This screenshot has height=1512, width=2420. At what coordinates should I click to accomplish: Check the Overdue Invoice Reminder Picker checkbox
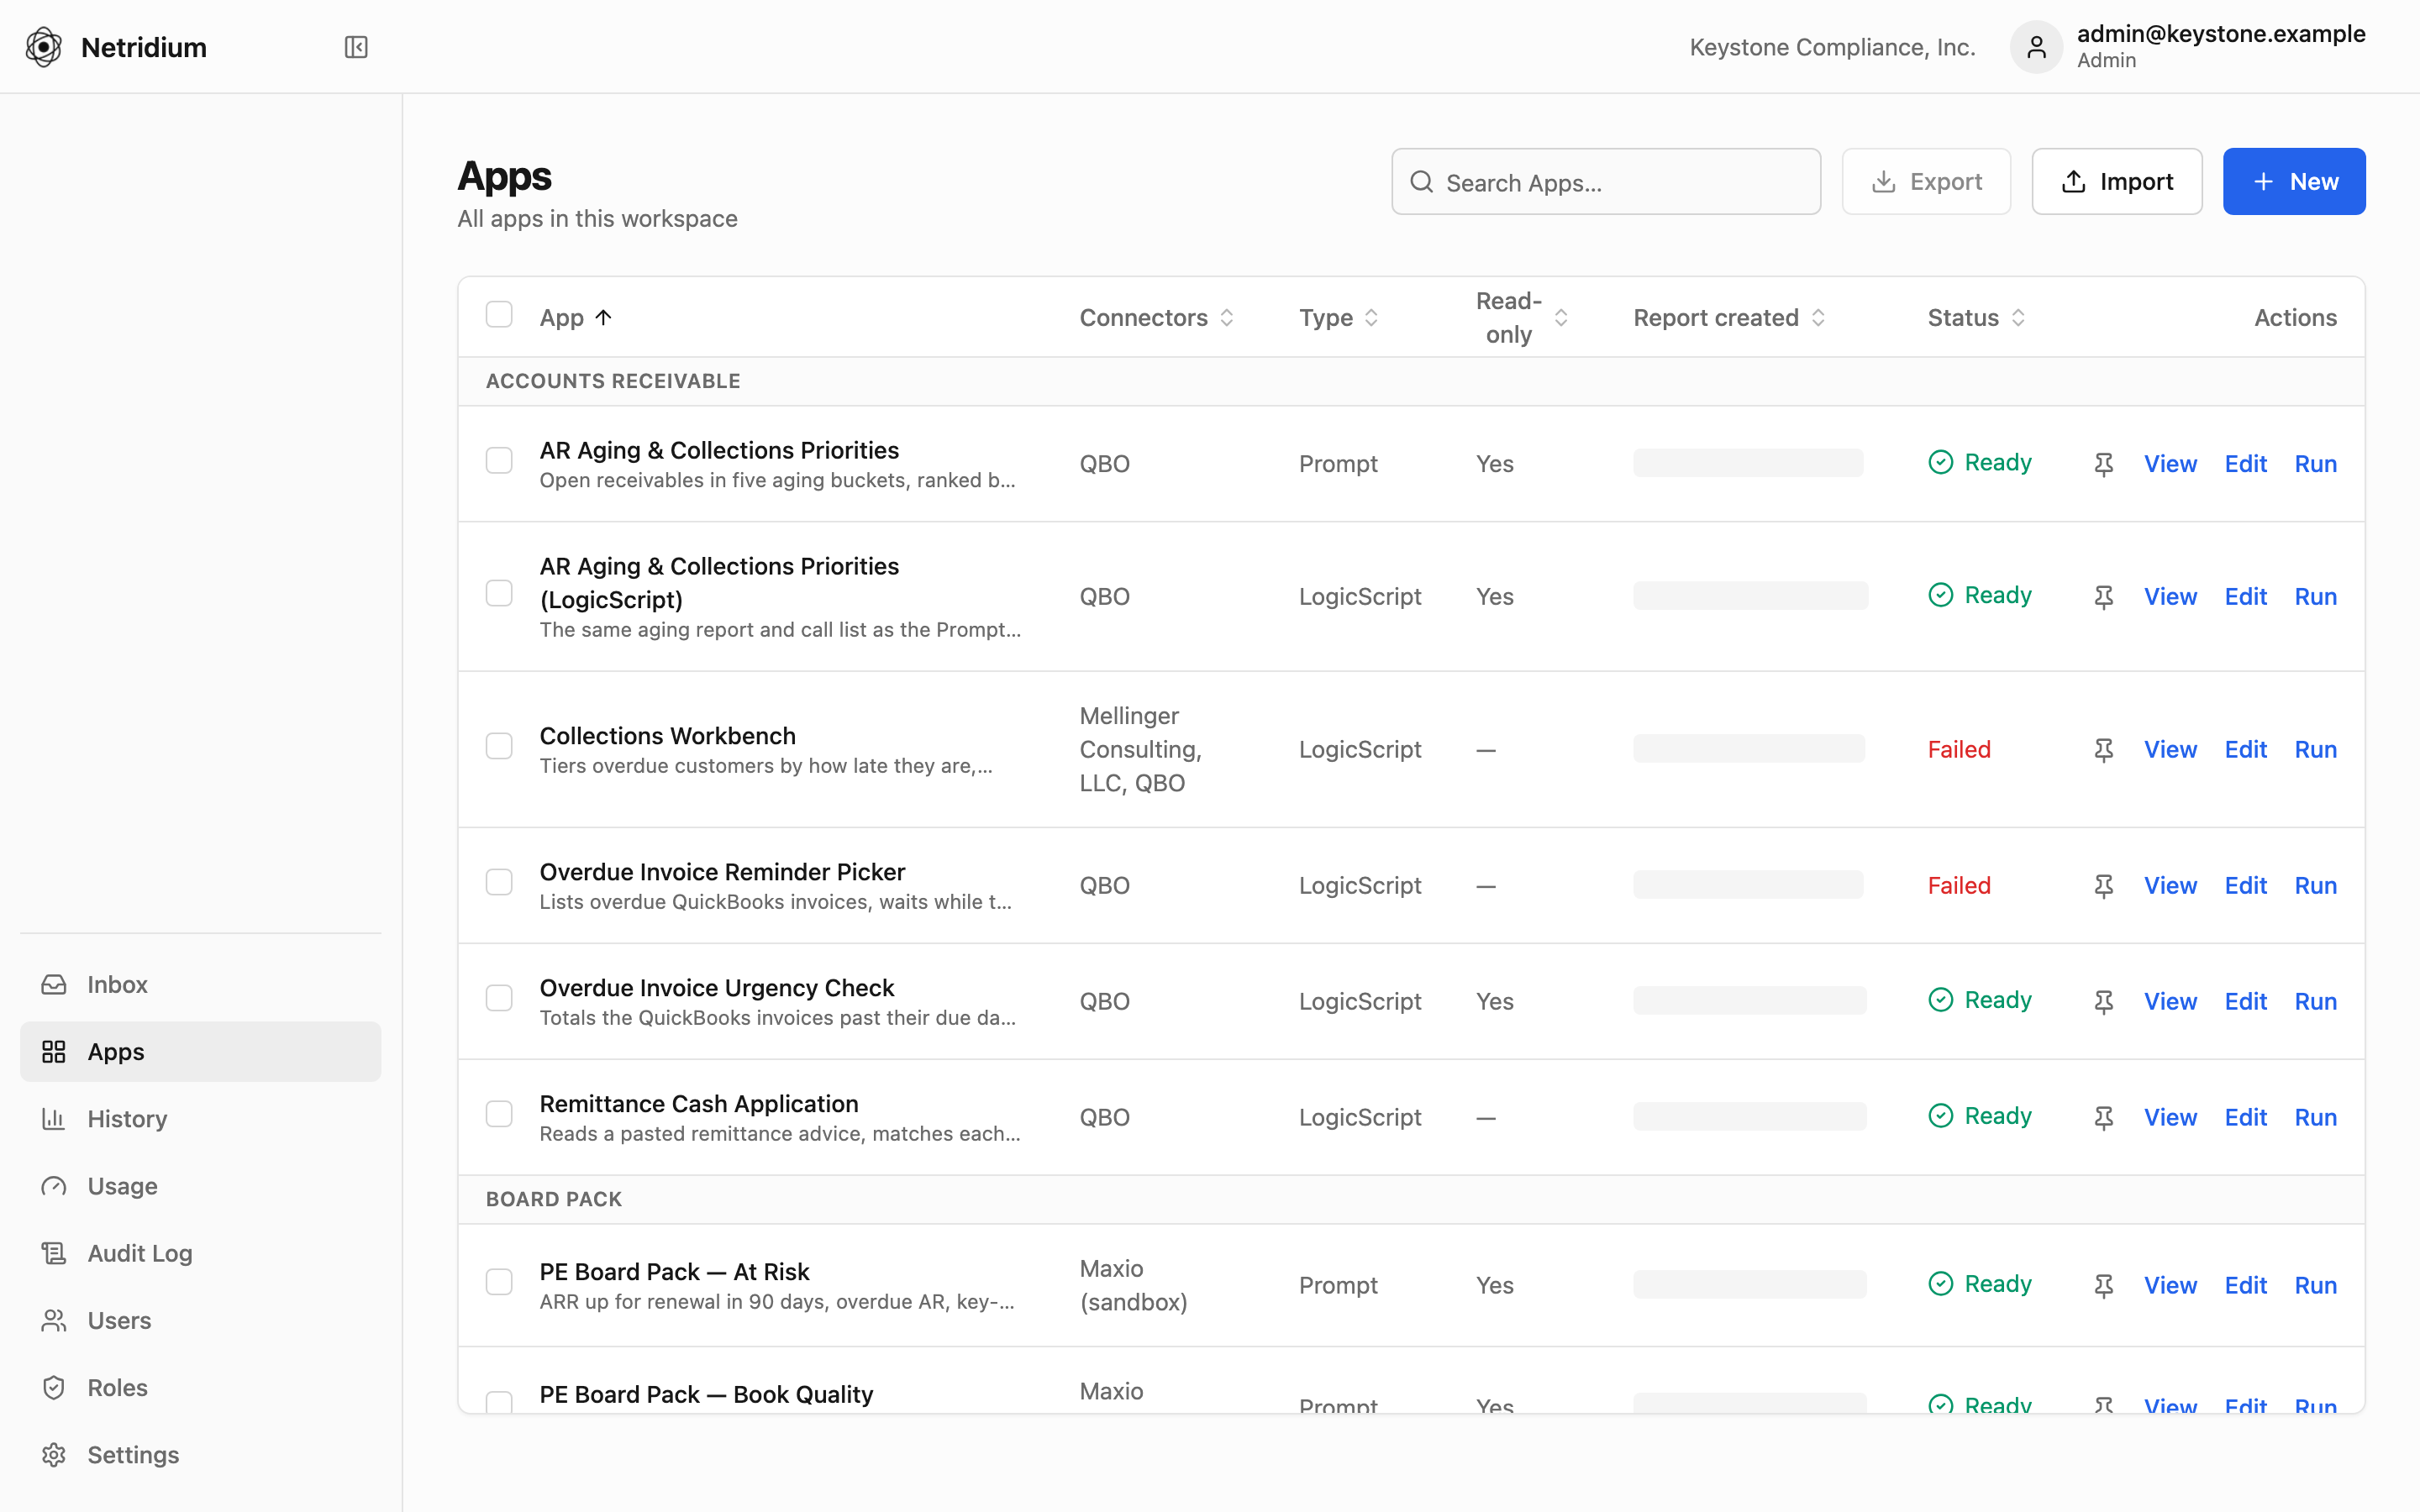pos(499,882)
